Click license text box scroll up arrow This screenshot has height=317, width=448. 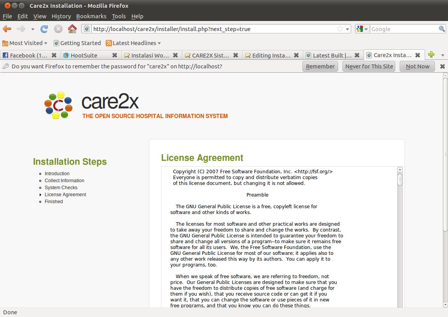click(x=400, y=170)
